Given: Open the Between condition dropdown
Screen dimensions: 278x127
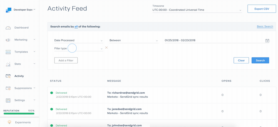Looking at the screenshot, I should tap(134, 41).
